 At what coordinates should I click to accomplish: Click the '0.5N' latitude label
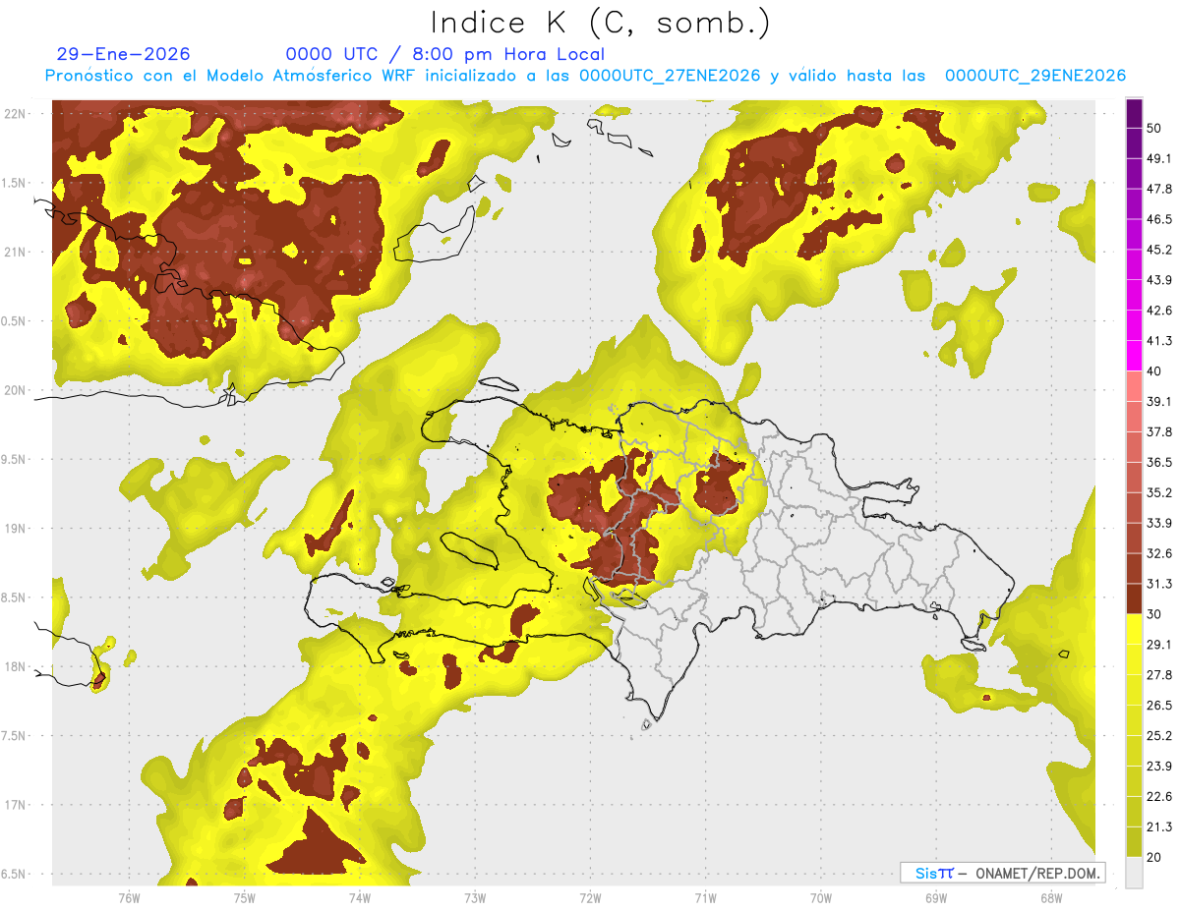point(15,322)
